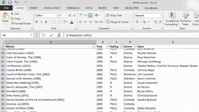The height and width of the screenshot is (112, 199).
Task: Increase the font size
Action: [x=70, y=15]
